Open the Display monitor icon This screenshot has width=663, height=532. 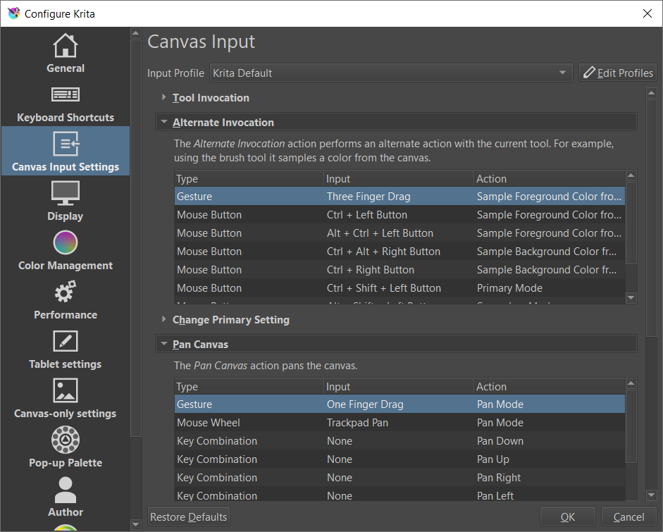coord(66,193)
